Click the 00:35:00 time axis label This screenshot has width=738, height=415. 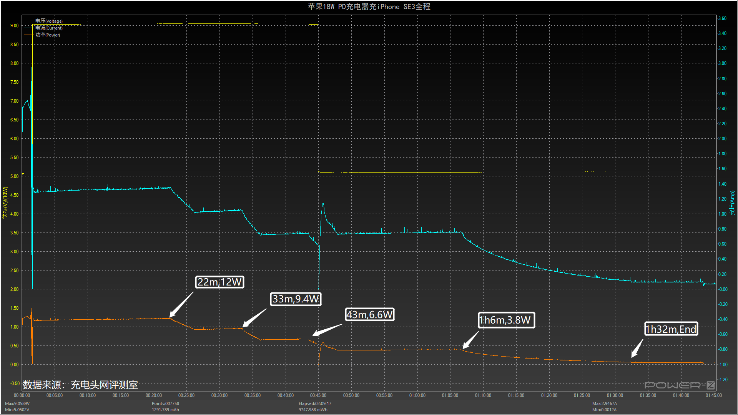253,395
